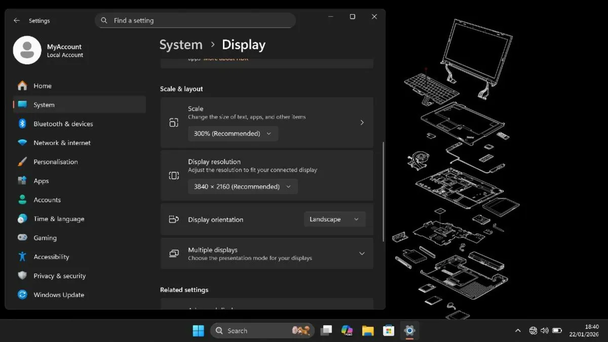Click the volume icon in the system tray

pyautogui.click(x=544, y=330)
